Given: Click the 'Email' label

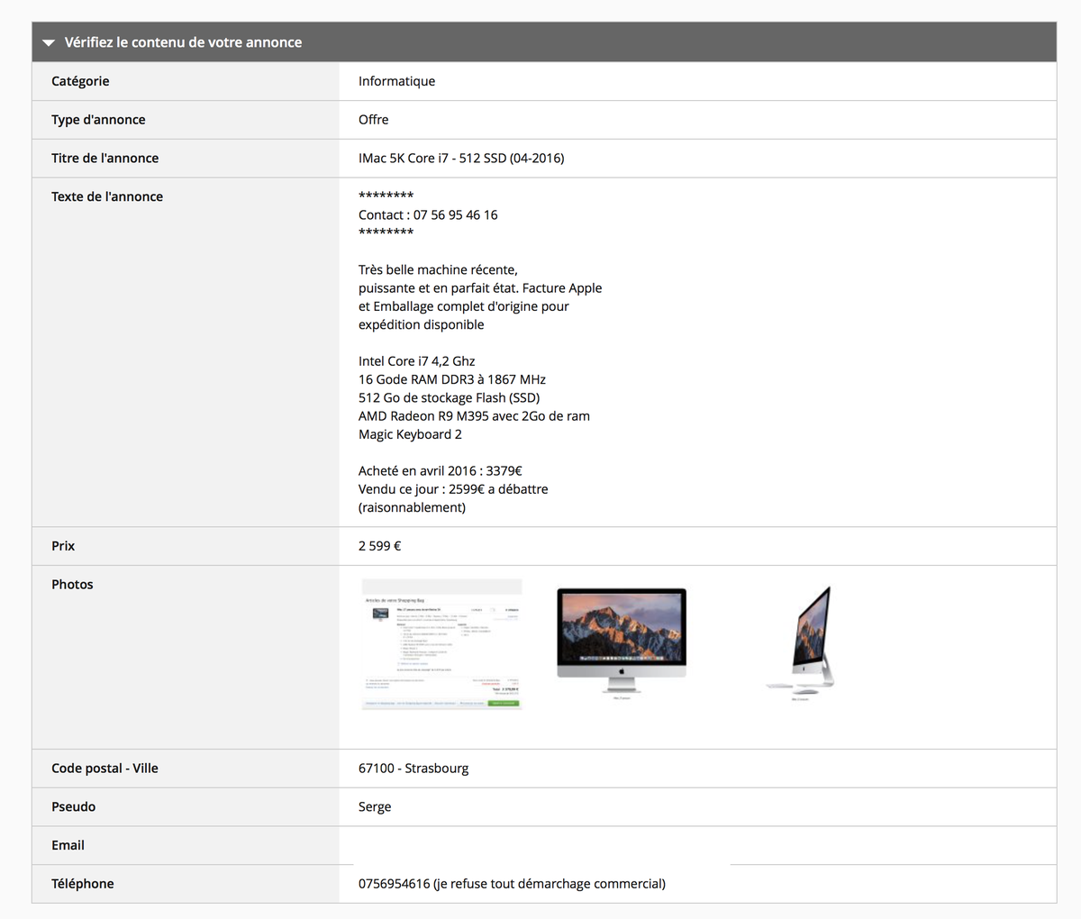Looking at the screenshot, I should click(68, 845).
